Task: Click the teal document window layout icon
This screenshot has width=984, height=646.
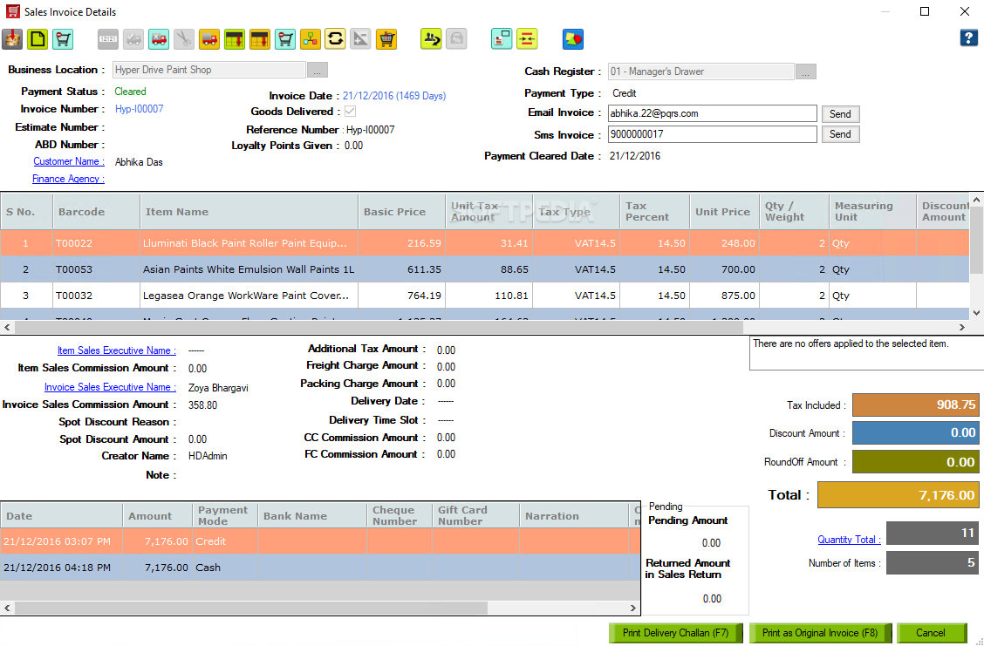Action: point(502,39)
